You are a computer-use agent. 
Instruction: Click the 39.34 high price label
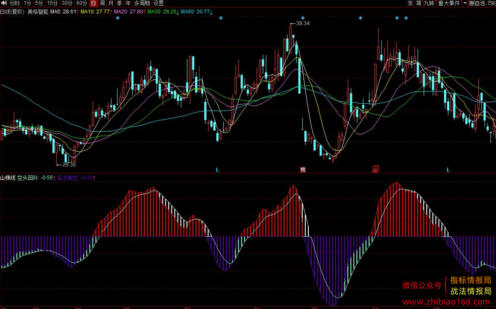point(303,23)
